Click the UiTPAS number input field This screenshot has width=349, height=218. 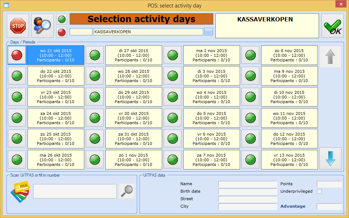click(75, 191)
